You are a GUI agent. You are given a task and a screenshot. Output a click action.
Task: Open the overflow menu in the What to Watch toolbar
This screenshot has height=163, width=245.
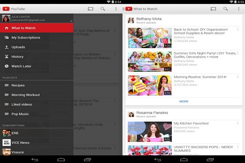(x=238, y=9)
